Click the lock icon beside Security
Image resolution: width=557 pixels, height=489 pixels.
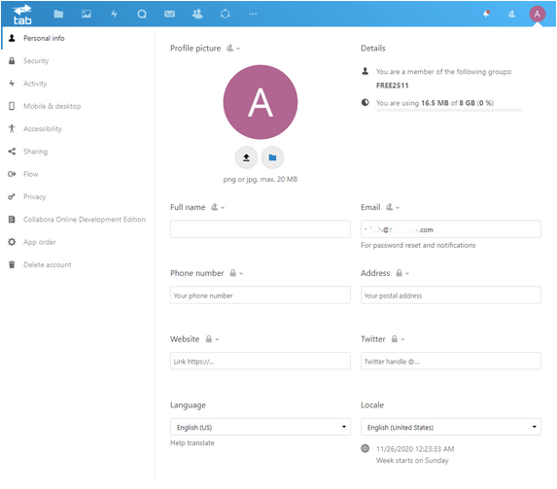click(12, 61)
